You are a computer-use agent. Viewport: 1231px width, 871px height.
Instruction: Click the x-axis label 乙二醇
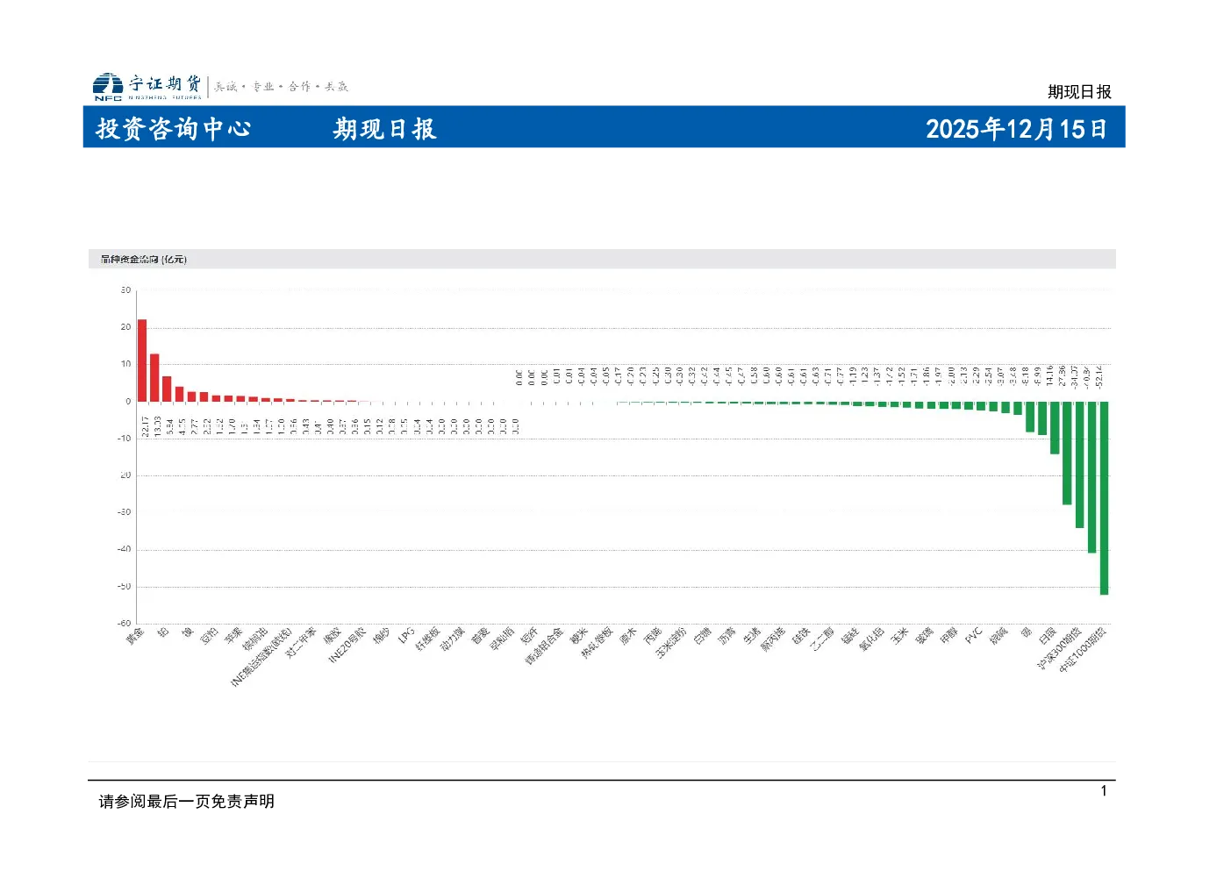820,639
